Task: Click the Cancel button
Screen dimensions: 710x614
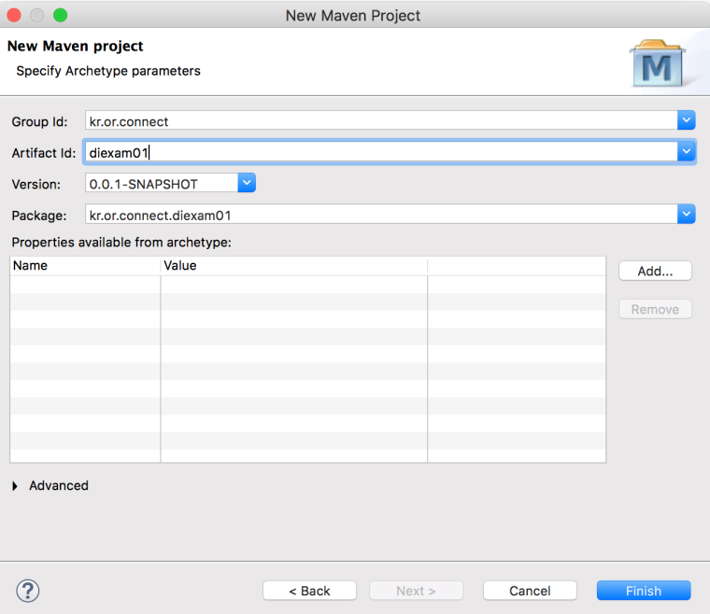Action: 530,591
